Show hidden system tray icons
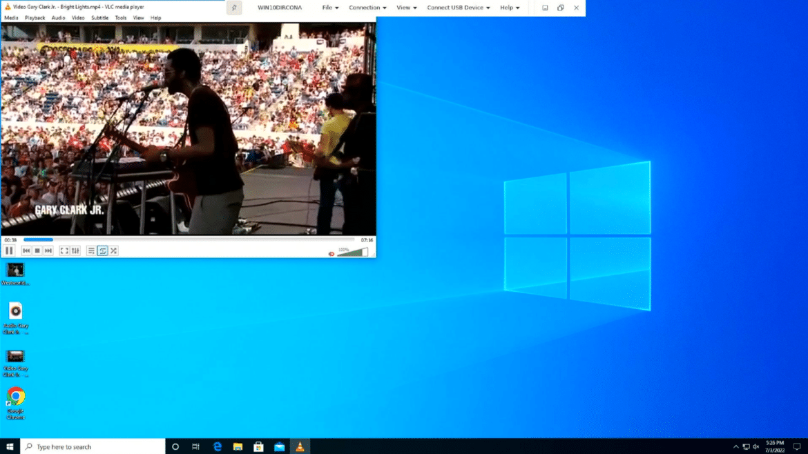Viewport: 808px width, 454px height. (736, 447)
